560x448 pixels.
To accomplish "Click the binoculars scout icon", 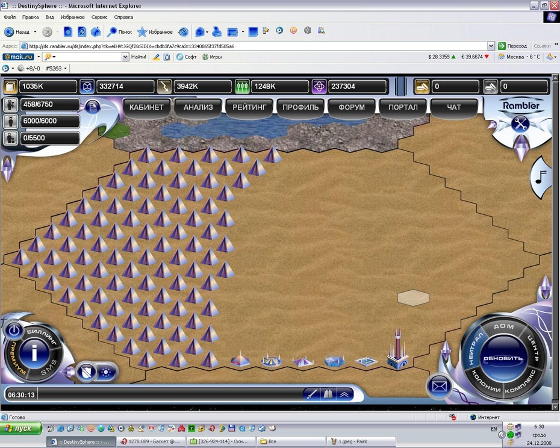I will (328, 394).
